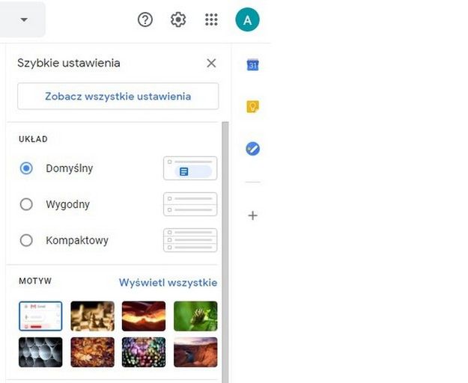Viewport: 468px width, 383px height.
Task: Close the Szybkie ustawienia panel
Action: pyautogui.click(x=211, y=63)
